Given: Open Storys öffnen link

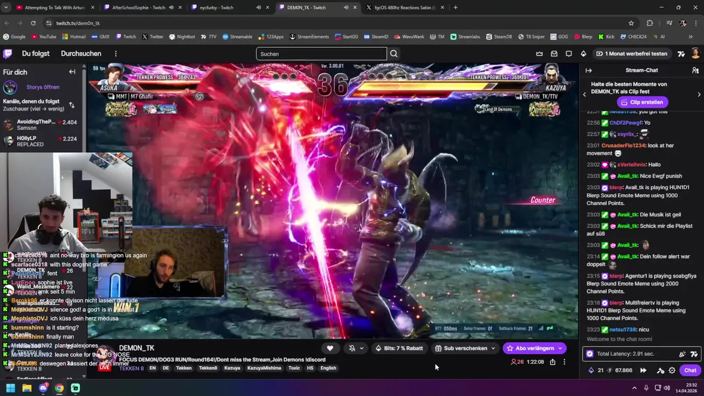Looking at the screenshot, I should [43, 87].
